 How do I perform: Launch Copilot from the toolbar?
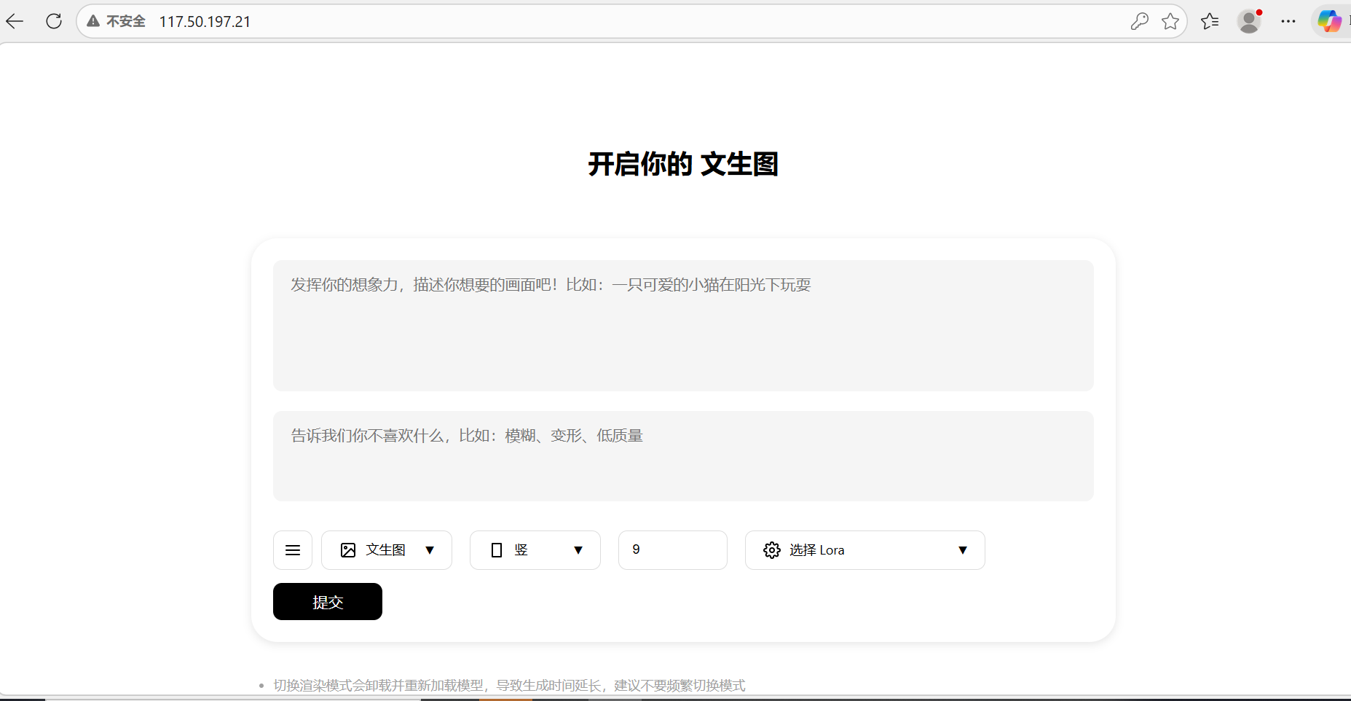1329,21
